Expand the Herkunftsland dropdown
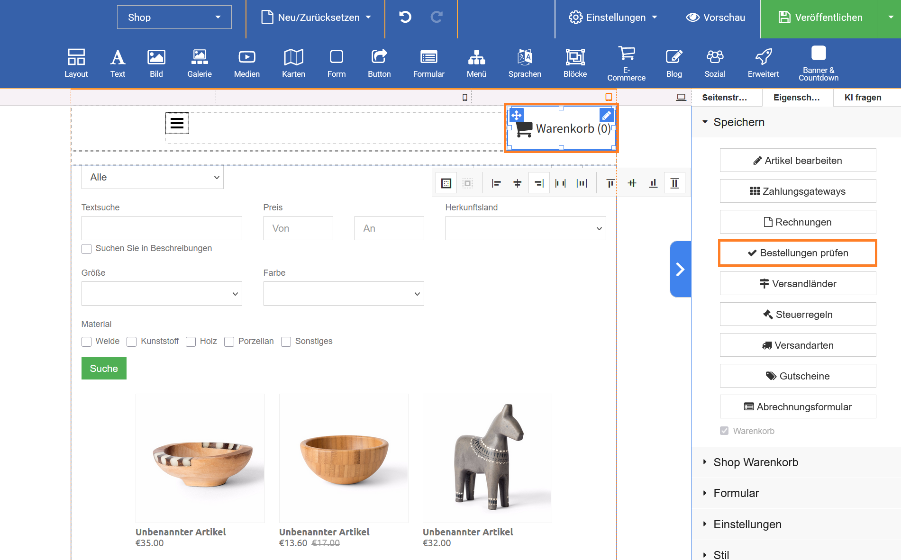This screenshot has width=901, height=560. pos(525,228)
